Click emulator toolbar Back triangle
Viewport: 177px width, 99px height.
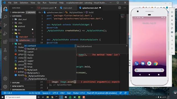[172, 40]
